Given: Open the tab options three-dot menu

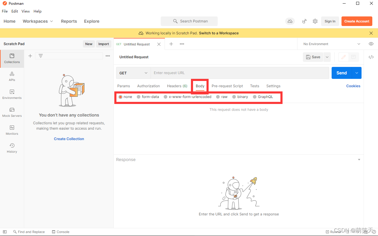Looking at the screenshot, I should pos(182,44).
